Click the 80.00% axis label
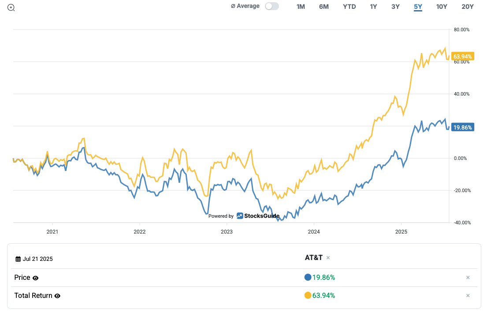Image resolution: width=487 pixels, height=312 pixels. coord(461,30)
